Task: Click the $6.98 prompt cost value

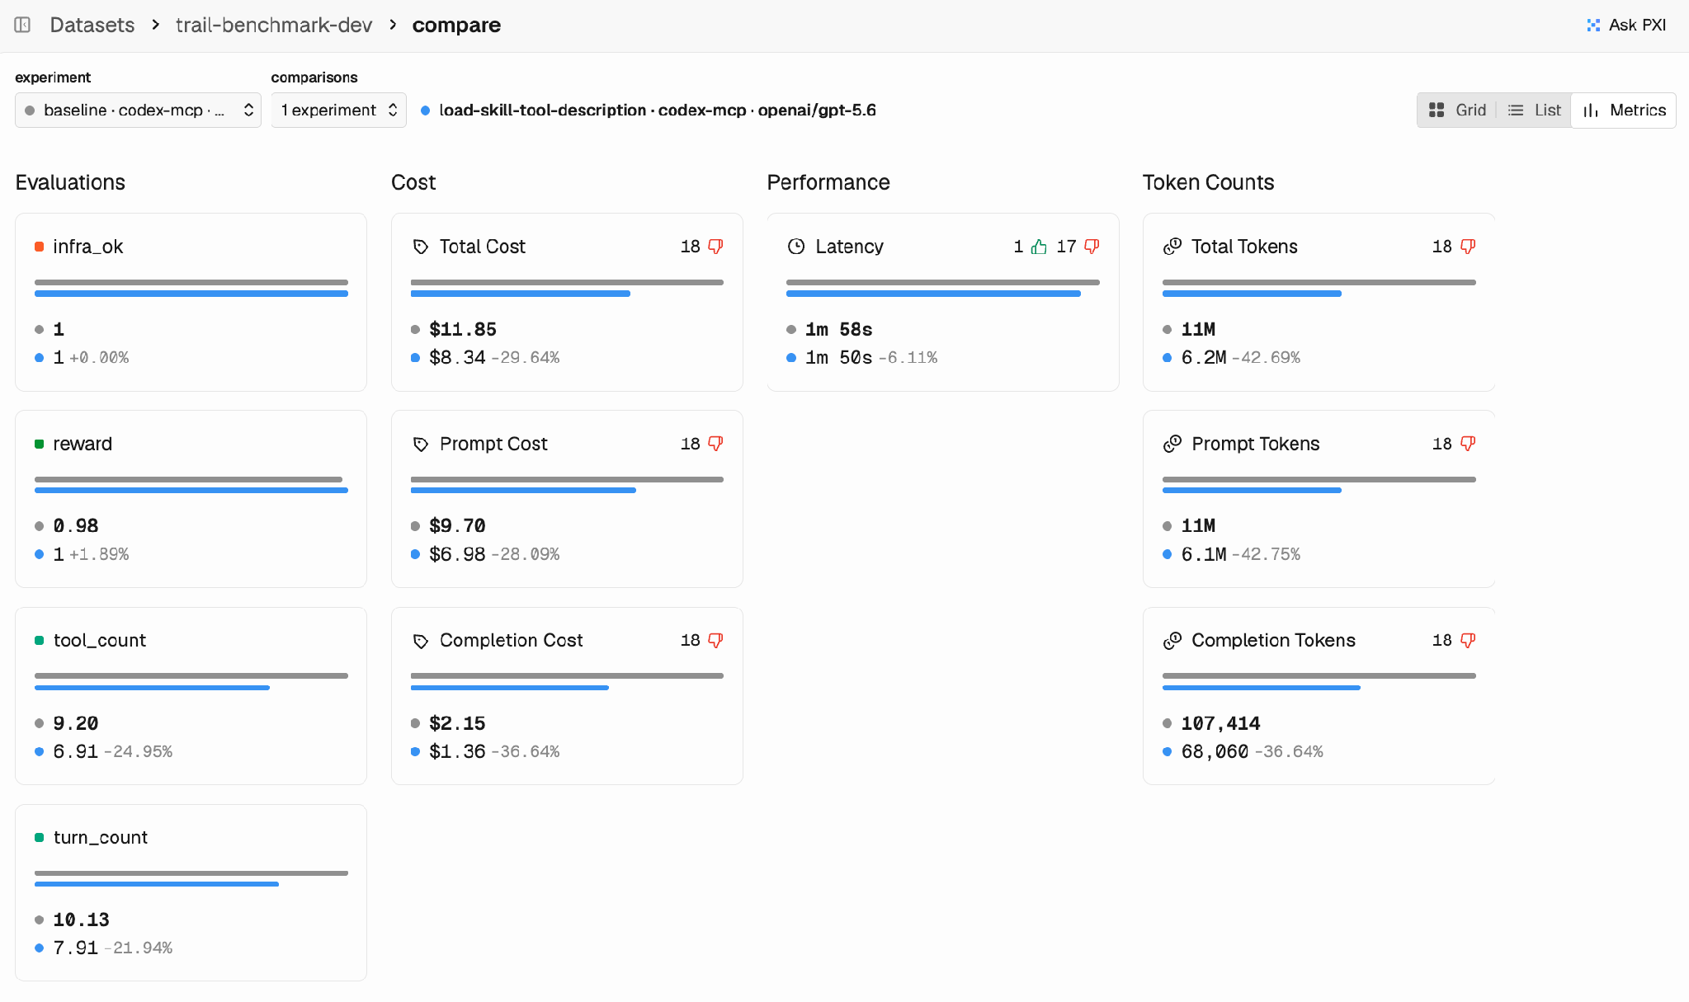Action: [x=457, y=555]
